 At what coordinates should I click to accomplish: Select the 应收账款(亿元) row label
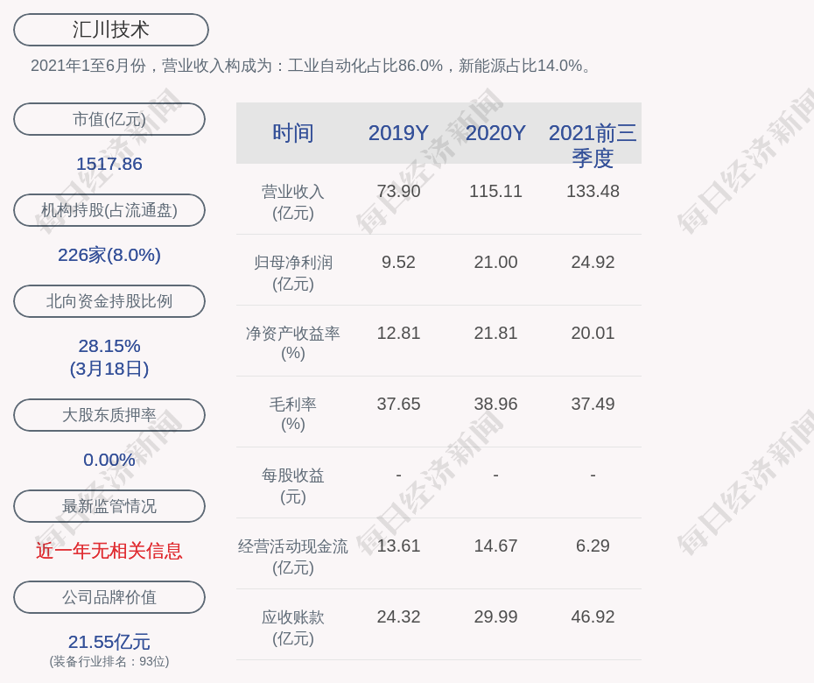click(292, 627)
